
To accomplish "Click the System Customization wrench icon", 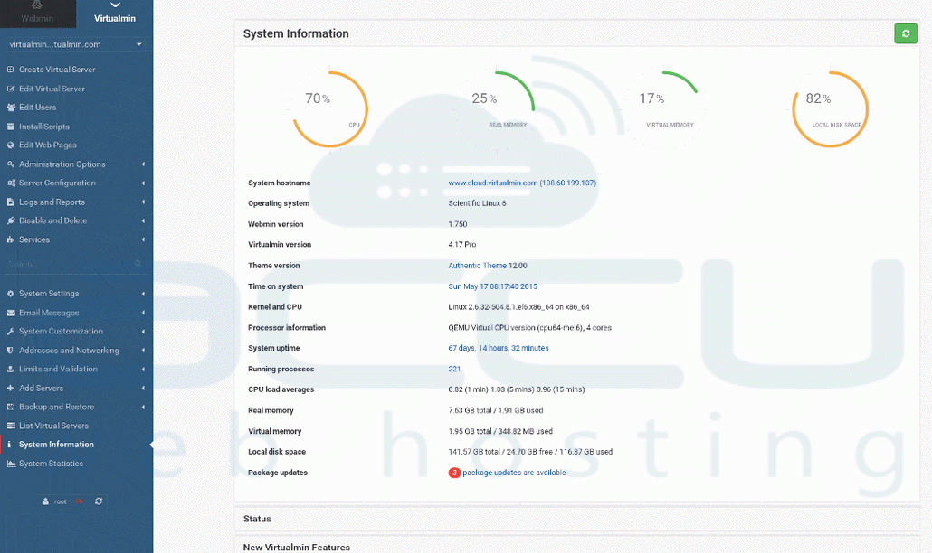I will click(x=10, y=331).
